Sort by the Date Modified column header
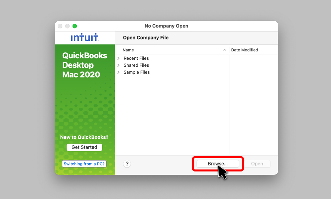This screenshot has width=331, height=199. point(253,50)
